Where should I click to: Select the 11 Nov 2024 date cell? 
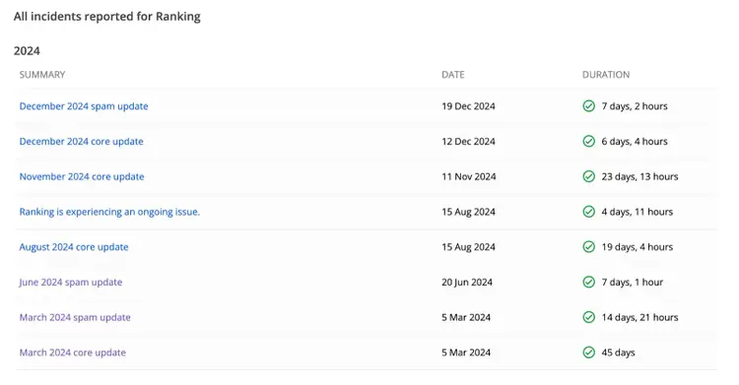(469, 176)
